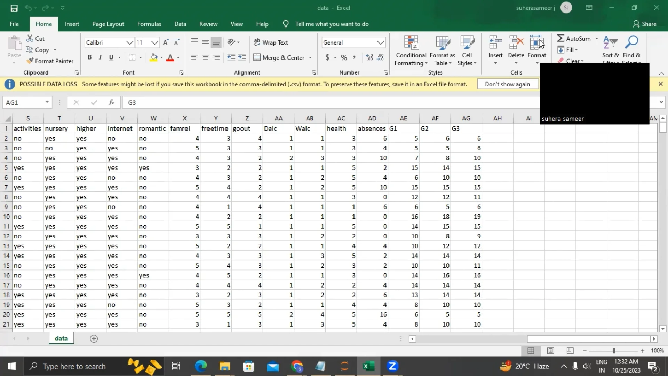668x376 pixels.
Task: Click the Share button
Action: 644,24
